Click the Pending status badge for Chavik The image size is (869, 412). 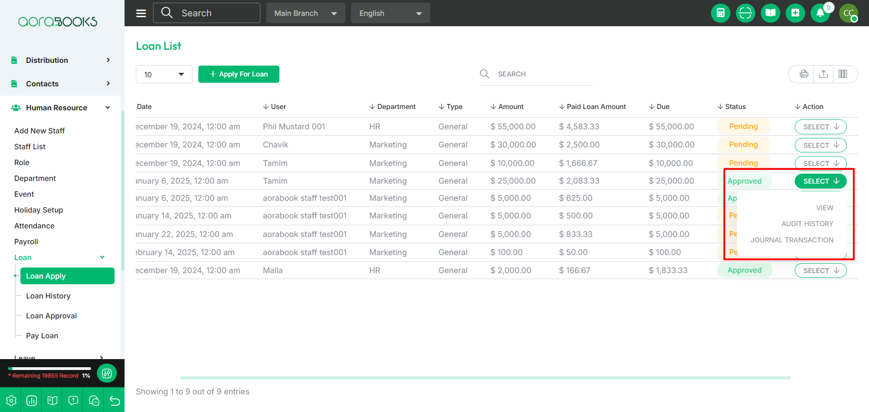(x=743, y=145)
